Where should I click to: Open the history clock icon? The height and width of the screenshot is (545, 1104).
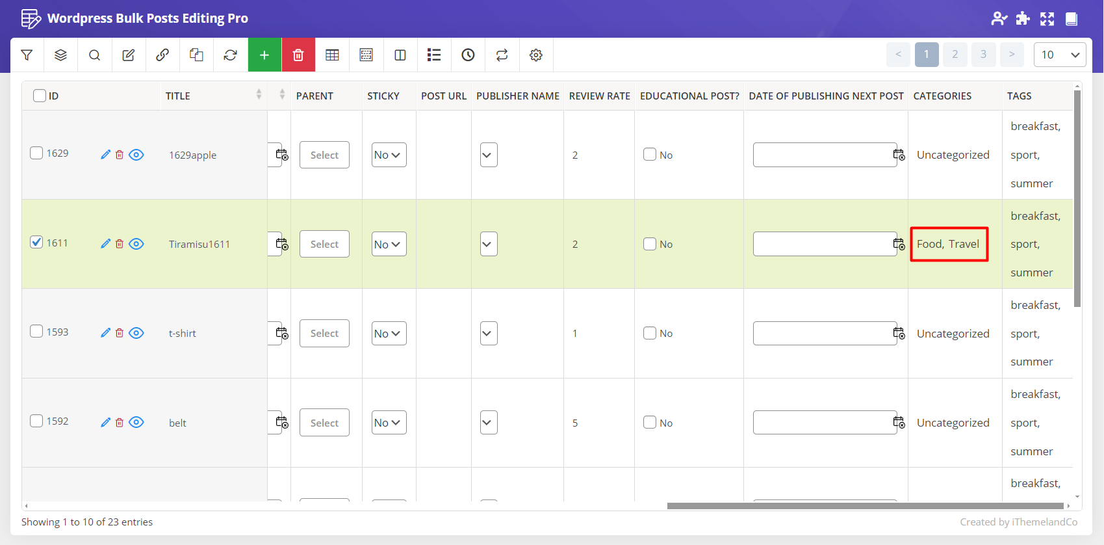(468, 55)
